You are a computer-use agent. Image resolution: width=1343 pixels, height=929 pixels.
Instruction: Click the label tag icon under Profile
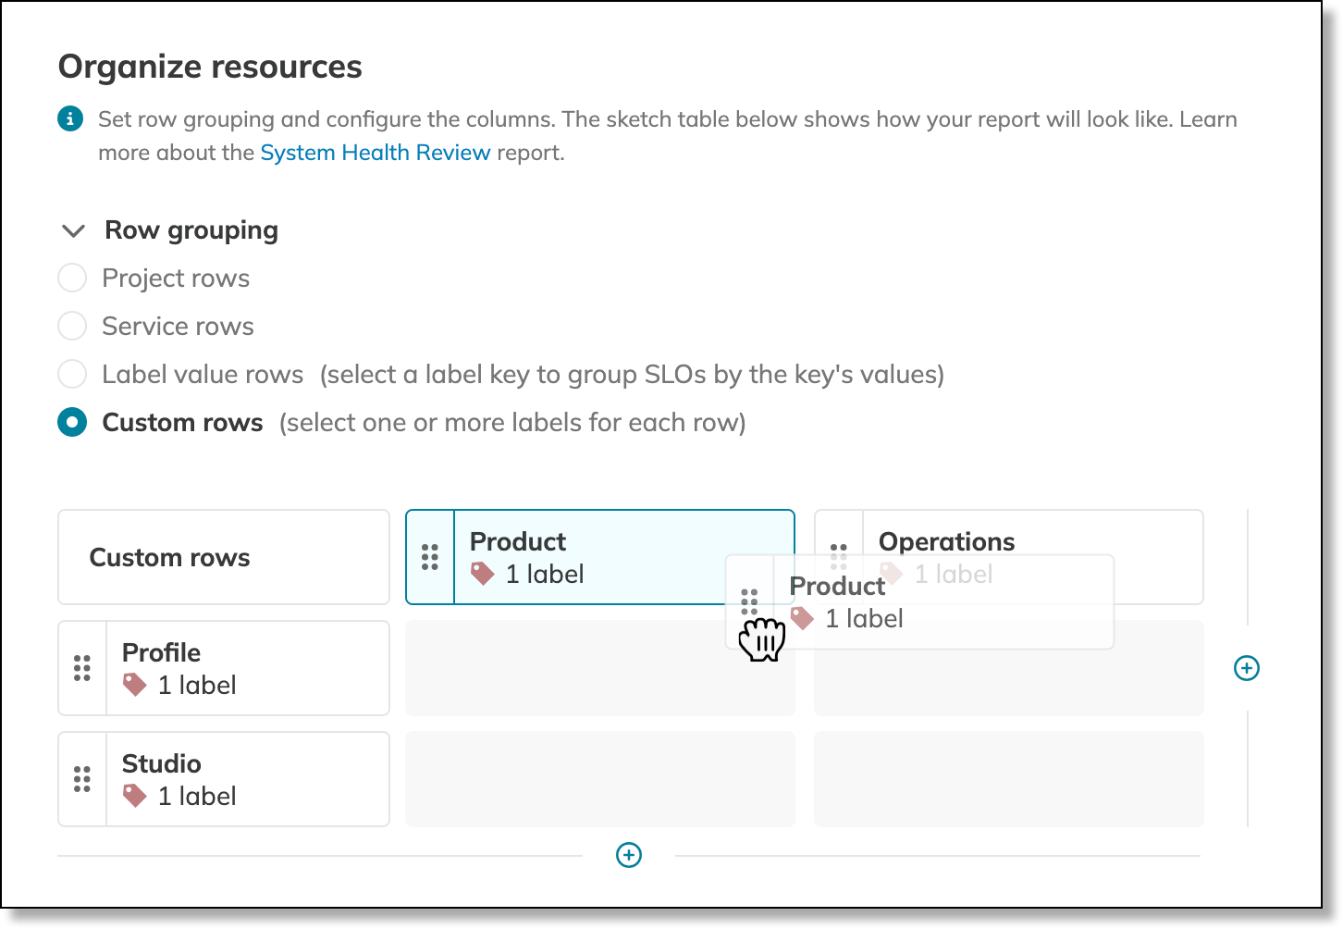[x=135, y=685]
